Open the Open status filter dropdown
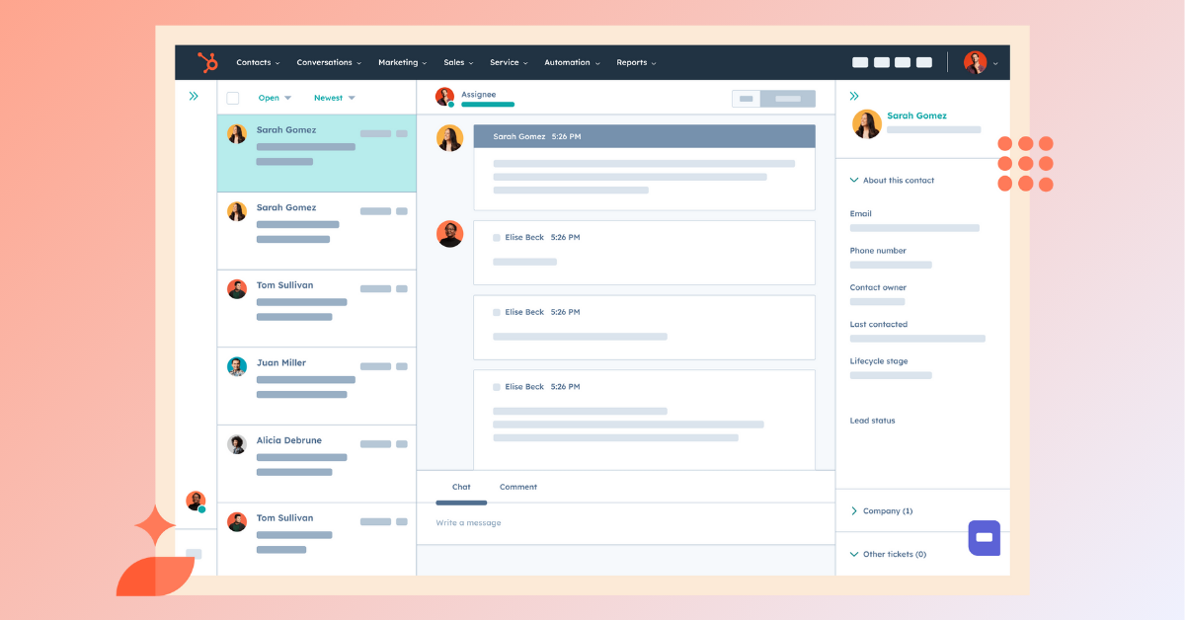1185x620 pixels. [275, 98]
